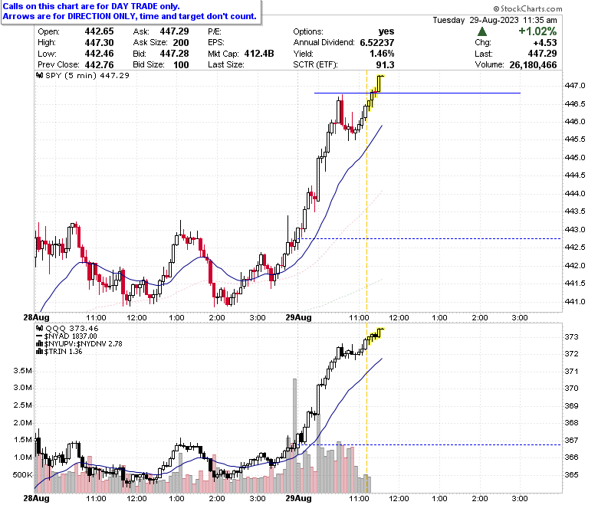The height and width of the screenshot is (505, 598).
Task: Click the 29Aug date label under QQQ chart
Action: coord(299,498)
